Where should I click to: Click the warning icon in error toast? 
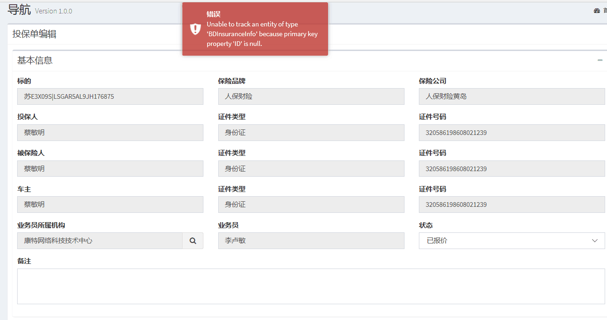click(195, 29)
